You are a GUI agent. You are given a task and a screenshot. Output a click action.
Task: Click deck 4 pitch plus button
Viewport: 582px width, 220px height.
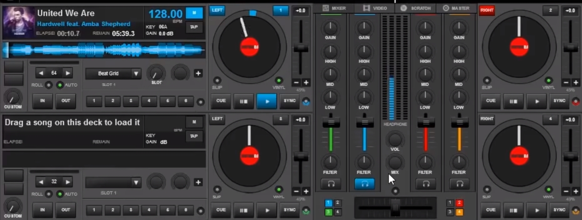(x=575, y=192)
